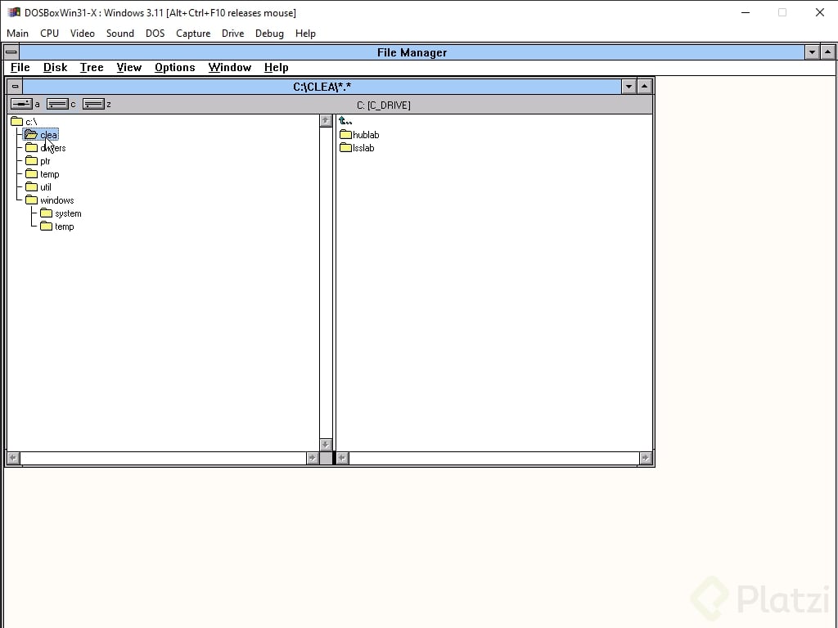Click tree pane scroll down arrow

click(326, 444)
